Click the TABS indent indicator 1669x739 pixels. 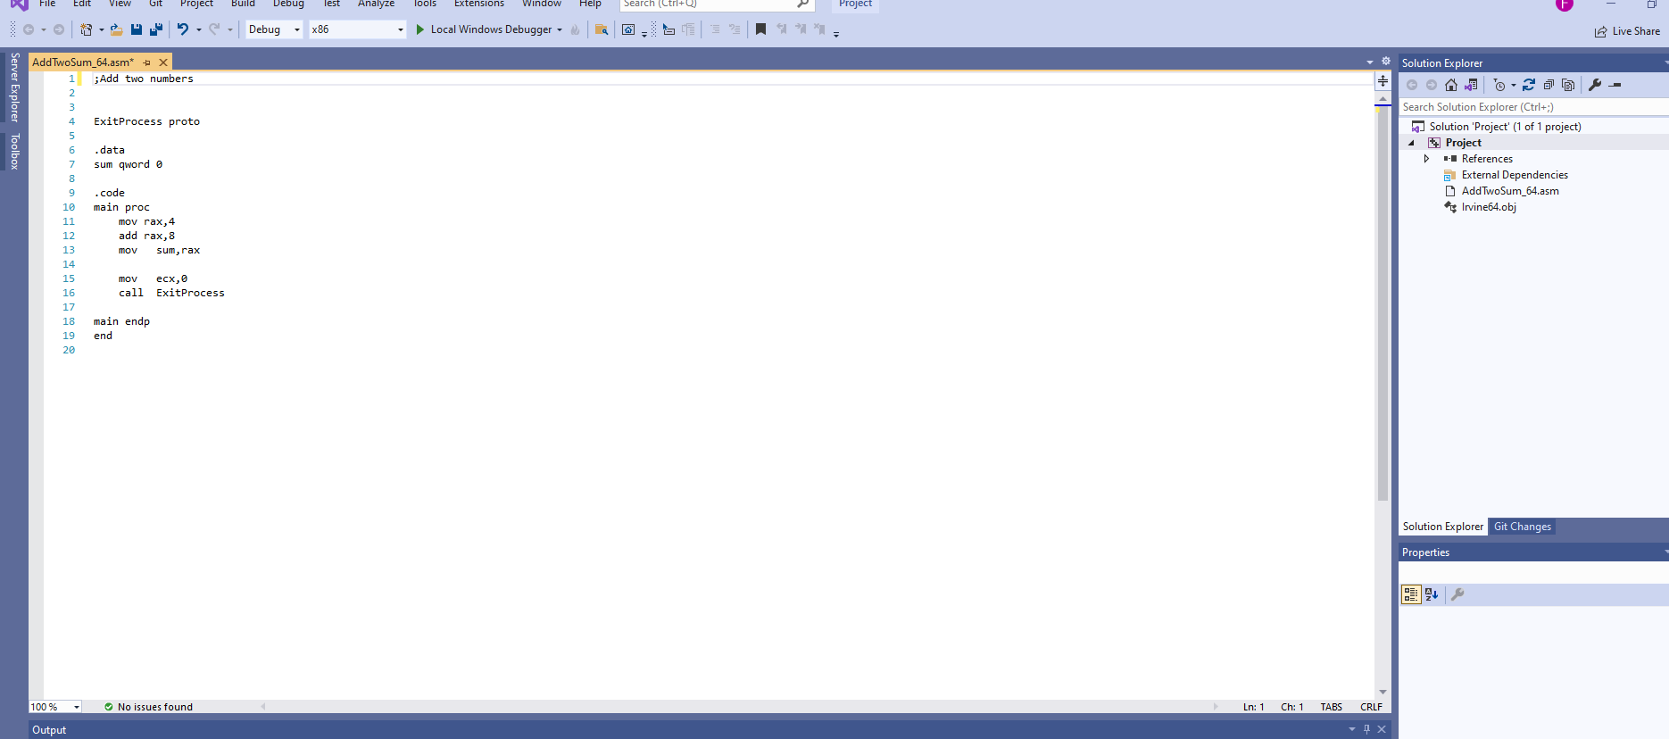1331,707
